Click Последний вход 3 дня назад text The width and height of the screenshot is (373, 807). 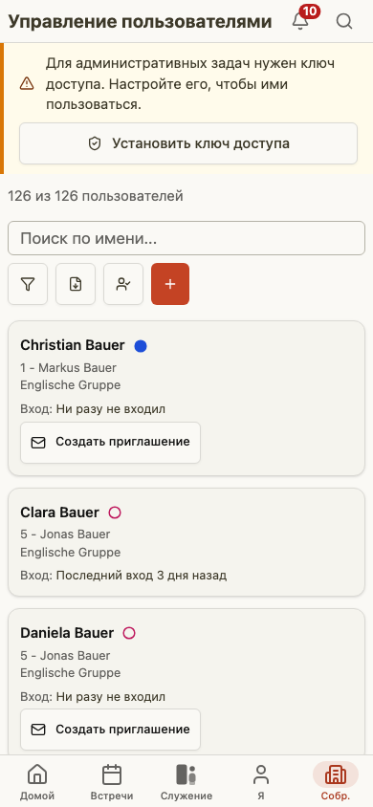(141, 576)
